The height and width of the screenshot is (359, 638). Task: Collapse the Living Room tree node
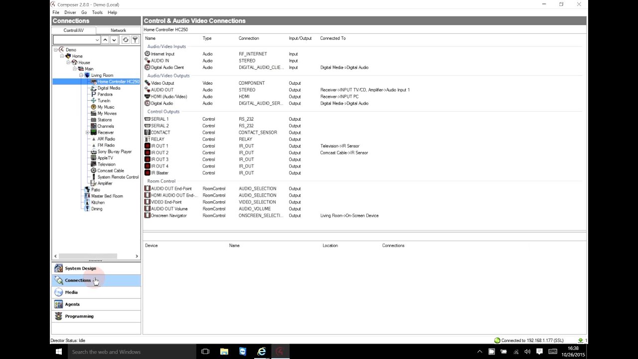(x=81, y=75)
